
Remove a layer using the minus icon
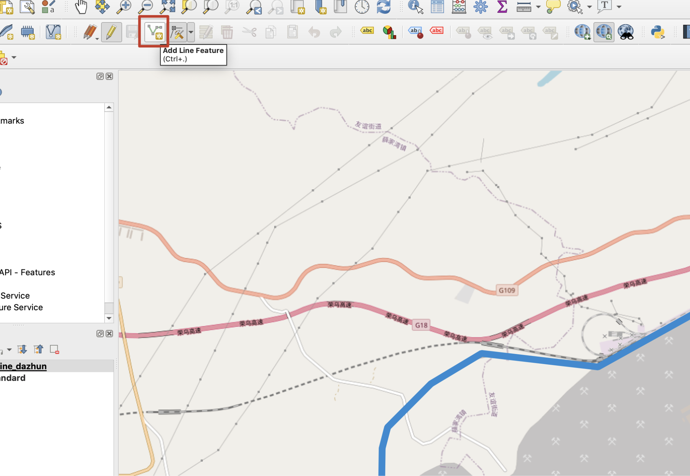[54, 349]
